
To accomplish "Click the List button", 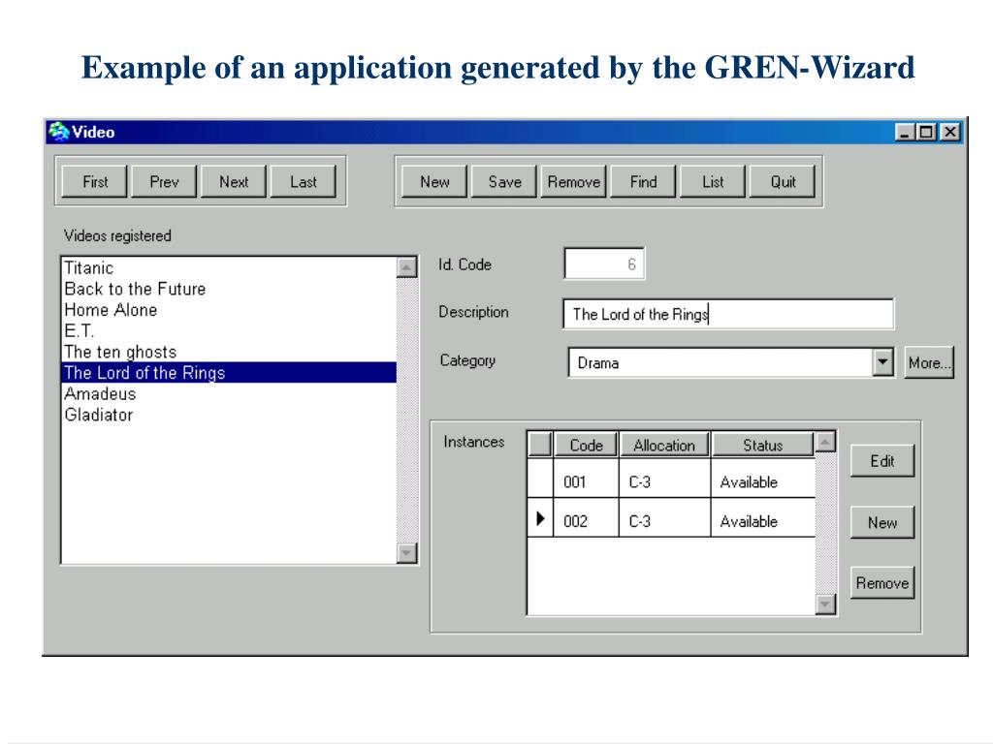I will click(713, 182).
